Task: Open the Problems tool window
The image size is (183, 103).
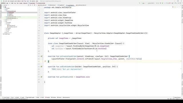Action: [48, 97]
